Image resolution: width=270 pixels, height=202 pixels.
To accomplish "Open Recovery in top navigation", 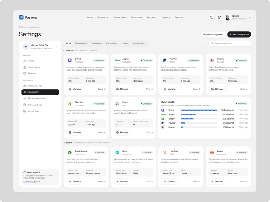I will (x=152, y=17).
